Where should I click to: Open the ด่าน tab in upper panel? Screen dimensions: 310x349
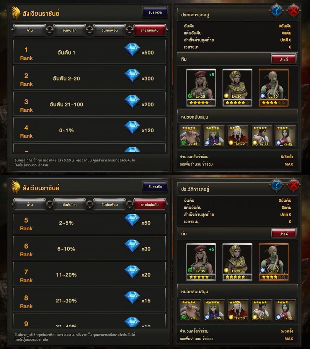coord(30,30)
